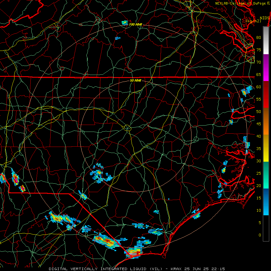
Task: Click the 75 value on the color scale
Action: [x=259, y=50]
